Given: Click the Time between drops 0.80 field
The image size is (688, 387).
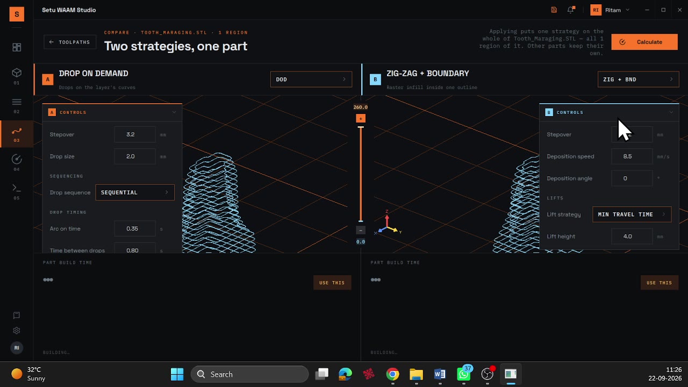Looking at the screenshot, I should pos(135,249).
